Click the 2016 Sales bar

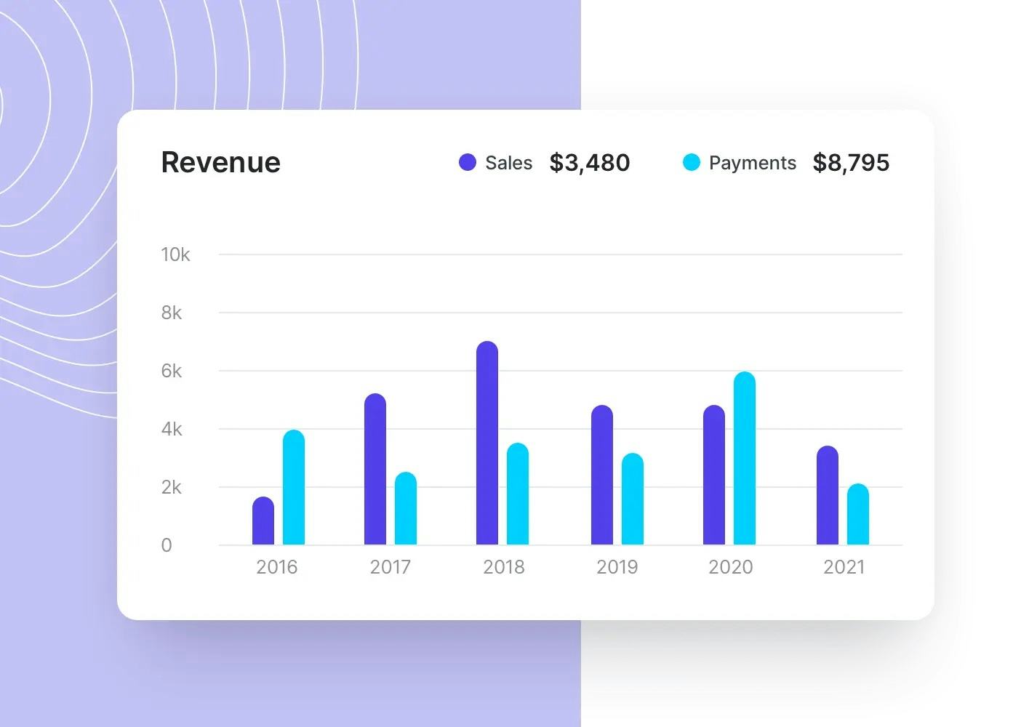click(263, 520)
